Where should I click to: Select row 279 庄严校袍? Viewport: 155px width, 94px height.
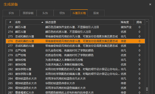point(75,55)
